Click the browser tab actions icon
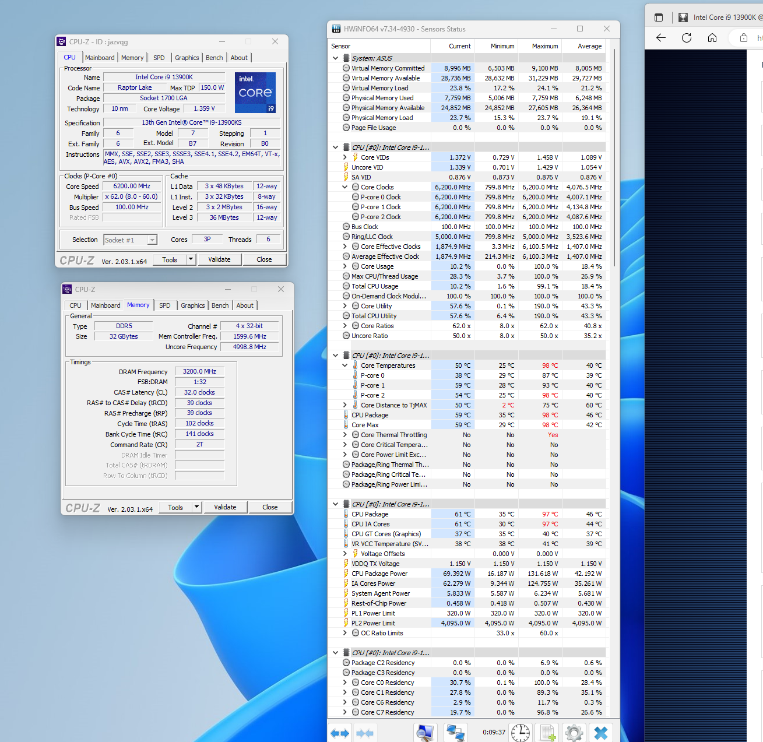The width and height of the screenshot is (763, 742). [x=659, y=17]
